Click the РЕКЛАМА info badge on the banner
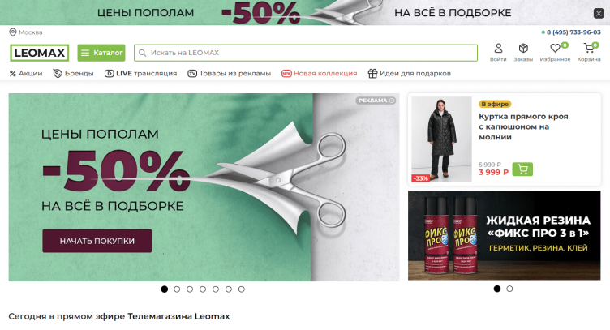This screenshot has width=610, height=330. pyautogui.click(x=376, y=101)
